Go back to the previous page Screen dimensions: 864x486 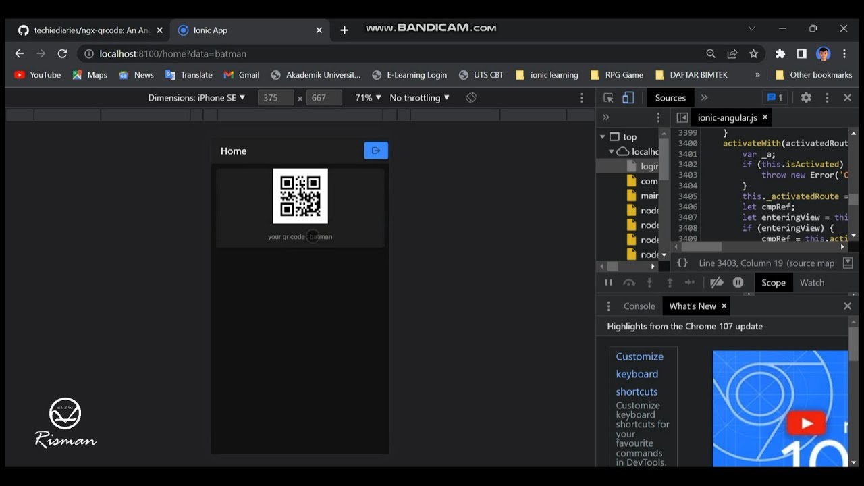pos(20,54)
